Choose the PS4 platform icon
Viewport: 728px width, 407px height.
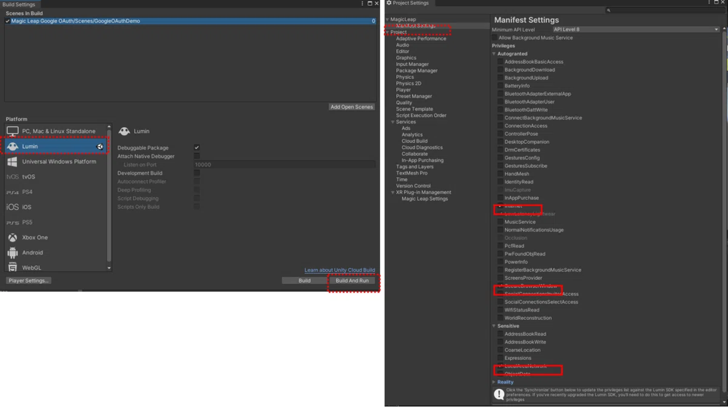[x=13, y=192]
